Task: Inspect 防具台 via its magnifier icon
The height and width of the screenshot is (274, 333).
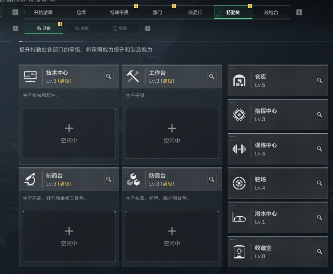Action: point(212,179)
